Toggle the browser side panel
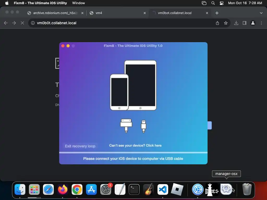The width and height of the screenshot is (267, 200). [x=245, y=23]
